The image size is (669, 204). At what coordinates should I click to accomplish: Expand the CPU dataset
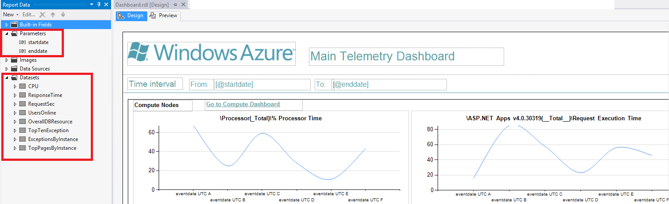coord(15,86)
